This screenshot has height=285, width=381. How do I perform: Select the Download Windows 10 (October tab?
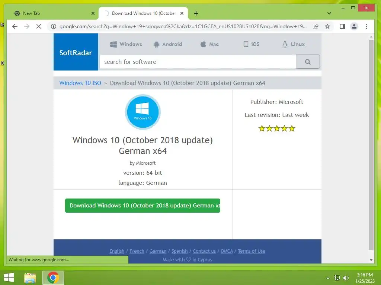tap(143, 13)
